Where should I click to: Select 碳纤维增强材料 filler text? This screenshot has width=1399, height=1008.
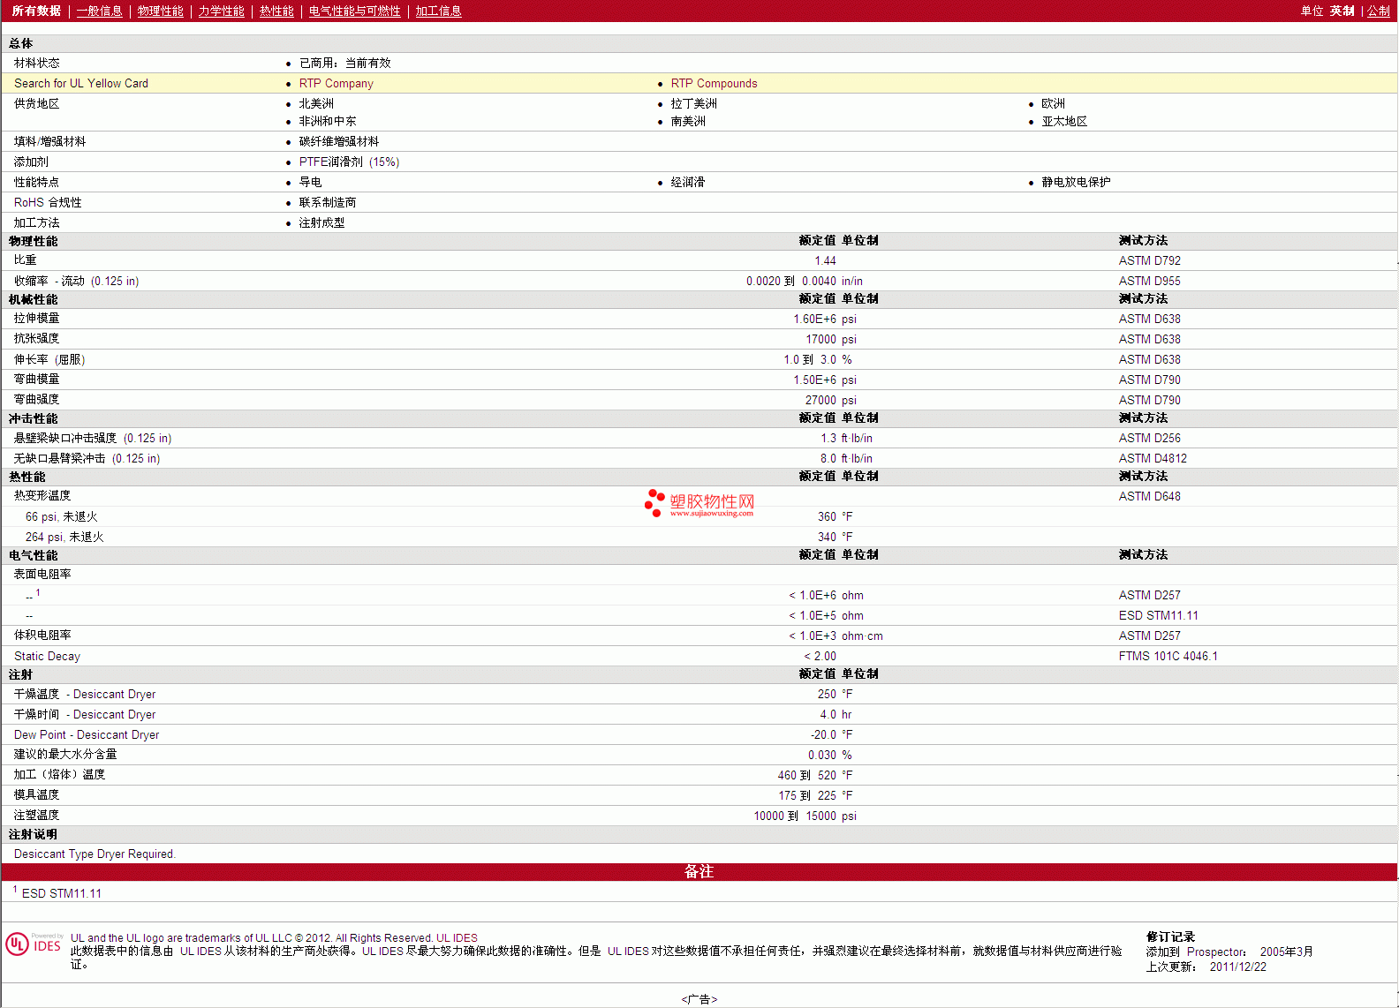coord(339,141)
